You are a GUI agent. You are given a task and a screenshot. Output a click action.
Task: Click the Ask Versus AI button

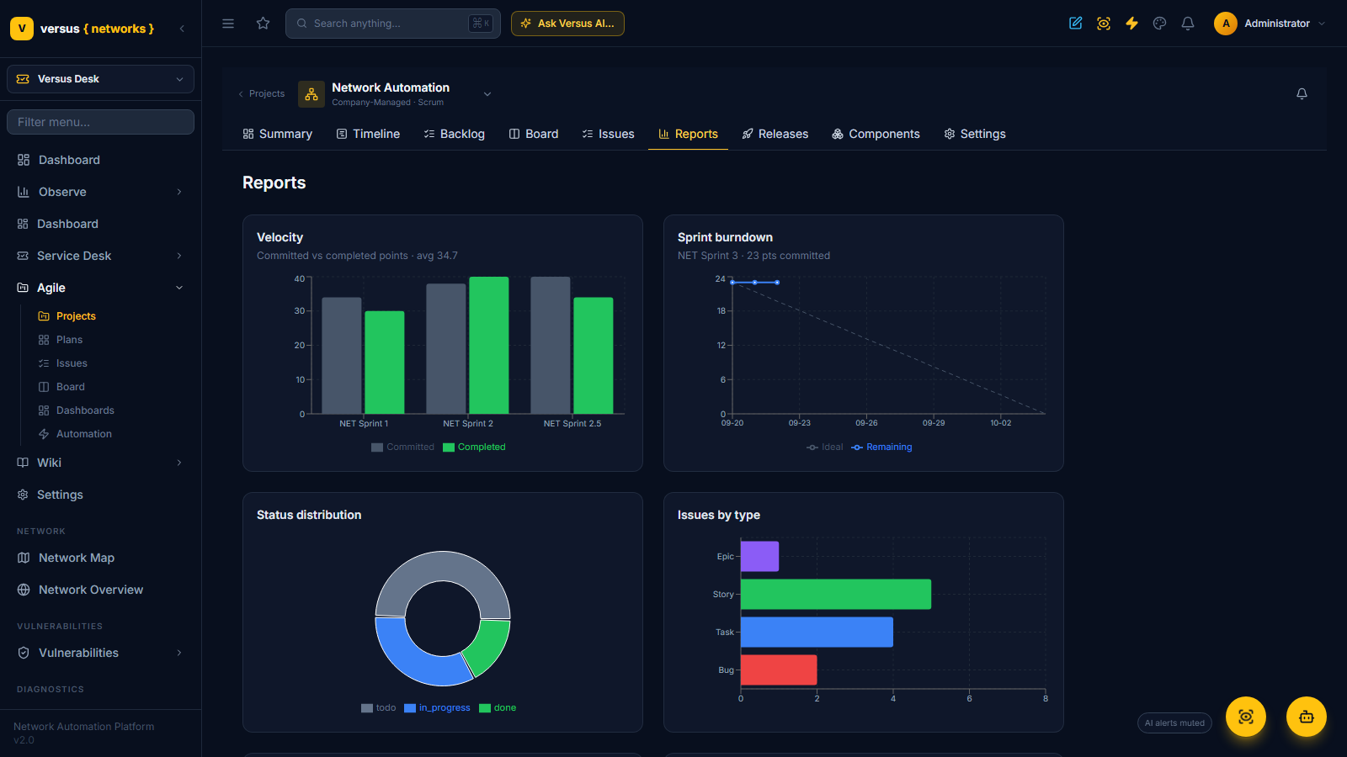pyautogui.click(x=567, y=24)
